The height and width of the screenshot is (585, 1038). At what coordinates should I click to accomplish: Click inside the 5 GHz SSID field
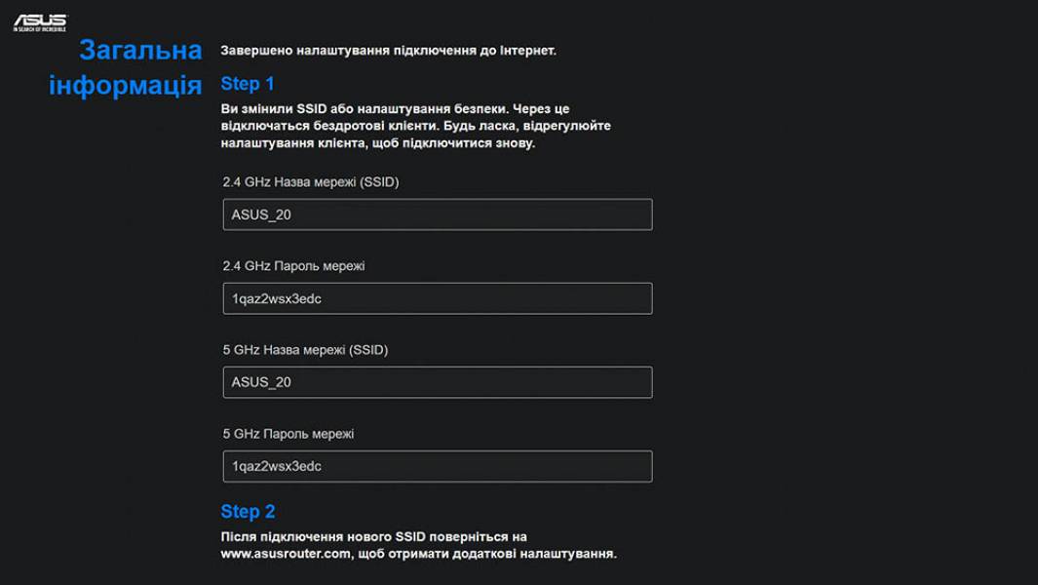click(436, 382)
